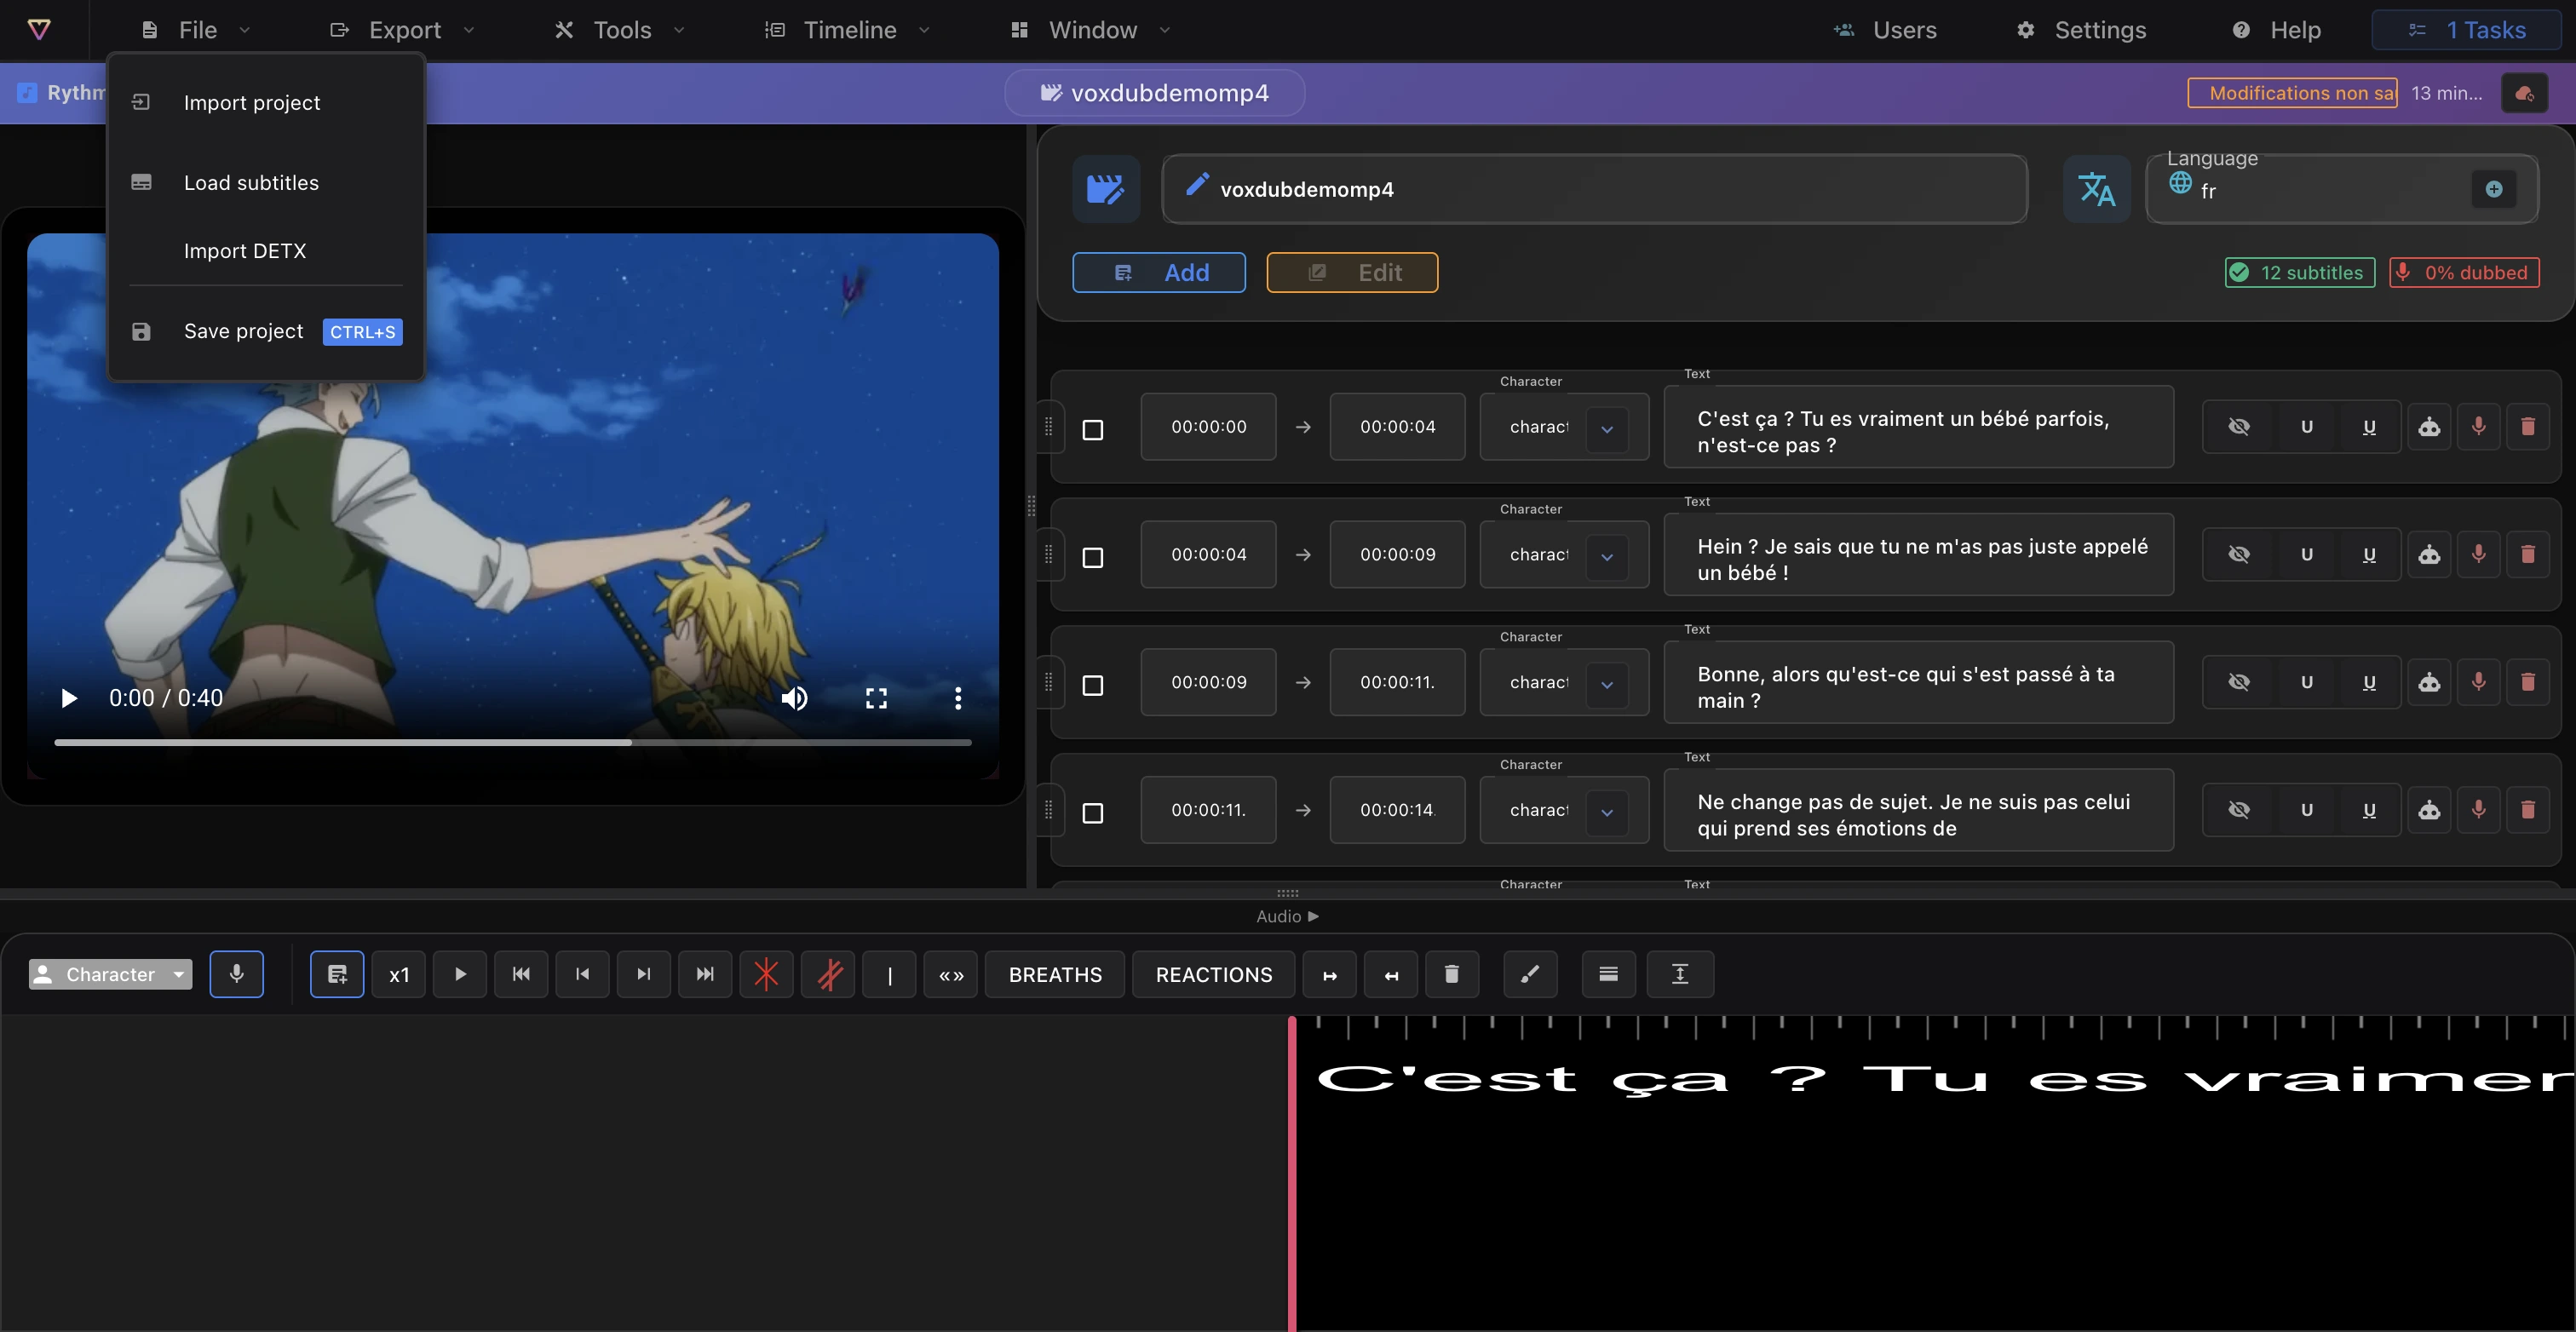Click the x1 playback speed button
Viewport: 2576px width, 1332px height.
tap(399, 974)
